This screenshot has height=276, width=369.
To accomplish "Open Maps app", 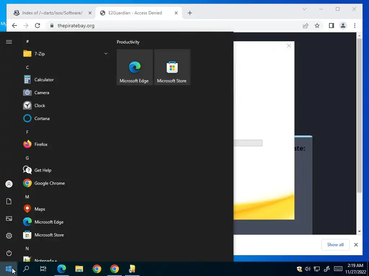I will [65, 209].
